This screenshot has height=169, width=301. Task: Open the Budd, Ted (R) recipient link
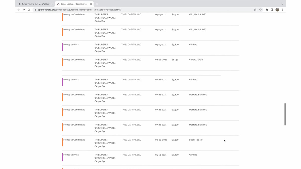pos(196,140)
